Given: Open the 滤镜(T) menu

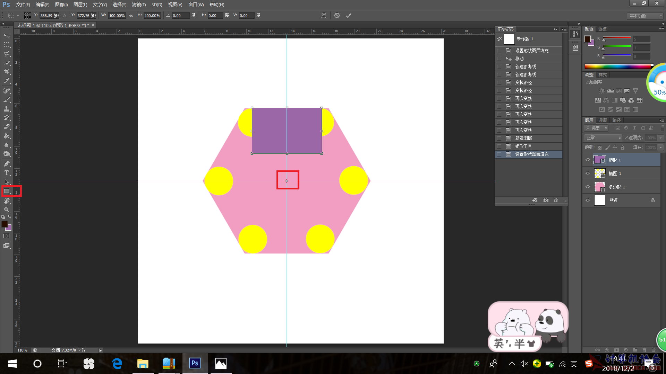Looking at the screenshot, I should click(x=139, y=5).
